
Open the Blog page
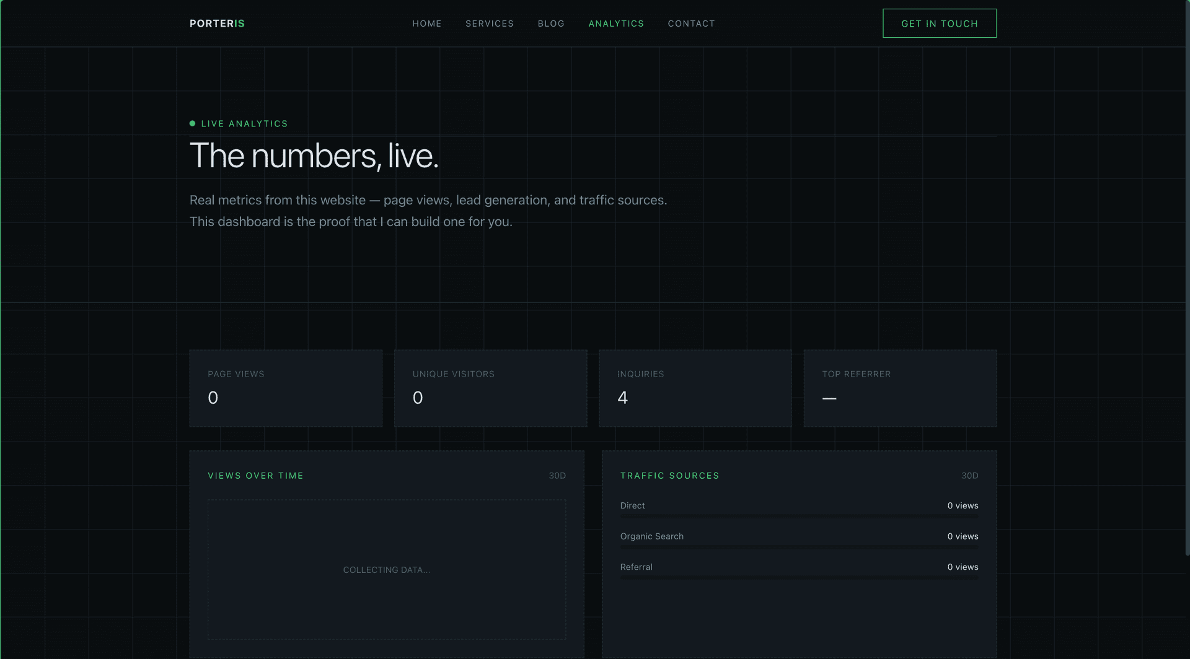point(551,23)
